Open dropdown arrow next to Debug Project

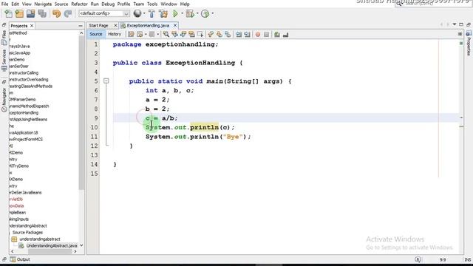197,13
